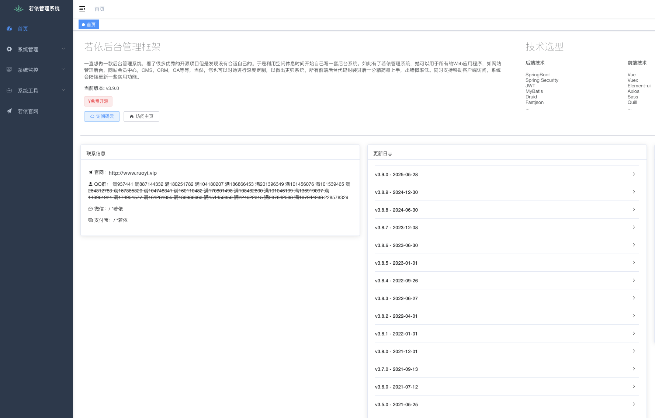Click the paper plane icon for 若依官网
The image size is (655, 418).
click(x=9, y=111)
